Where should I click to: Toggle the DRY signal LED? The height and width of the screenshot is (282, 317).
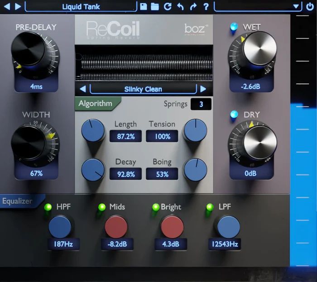234,115
